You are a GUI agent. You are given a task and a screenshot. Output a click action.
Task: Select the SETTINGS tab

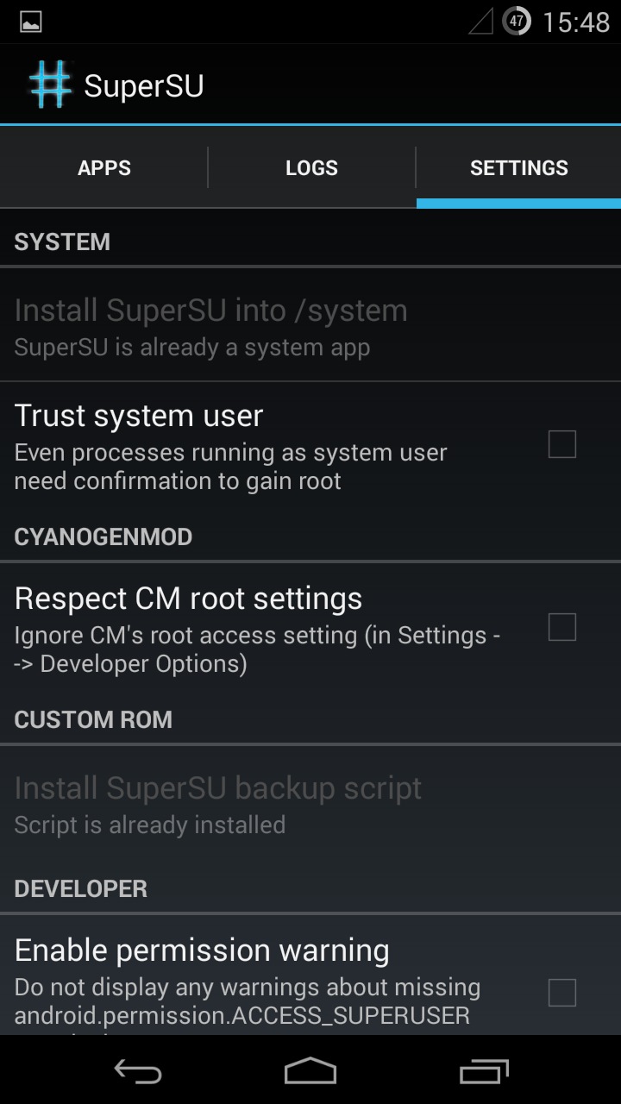click(x=519, y=168)
